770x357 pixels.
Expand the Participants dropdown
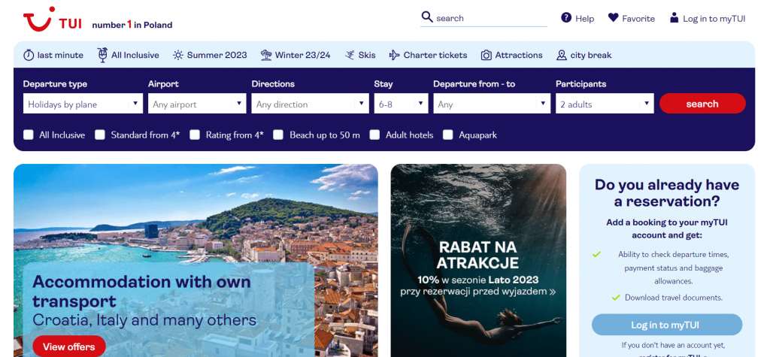coord(605,104)
